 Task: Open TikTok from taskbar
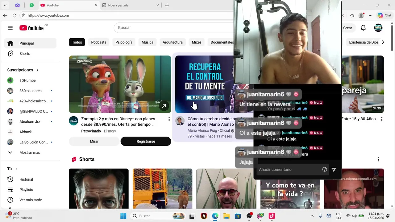pos(272,216)
